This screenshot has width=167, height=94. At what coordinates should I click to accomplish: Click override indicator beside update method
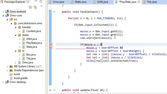(50, 90)
